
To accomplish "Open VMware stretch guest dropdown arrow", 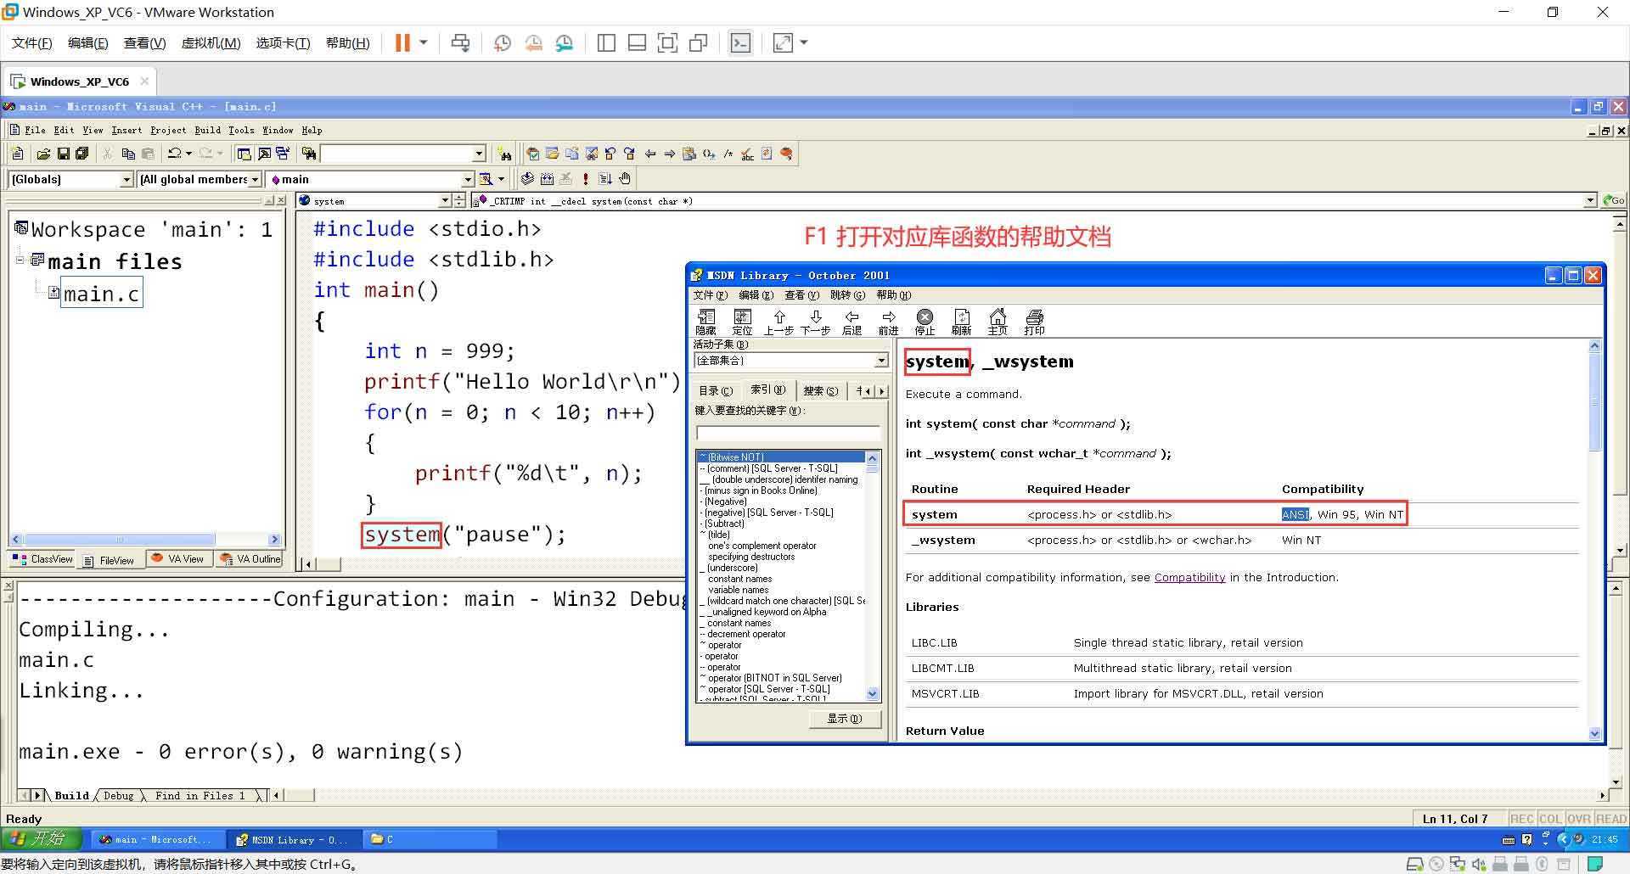I will (x=804, y=43).
